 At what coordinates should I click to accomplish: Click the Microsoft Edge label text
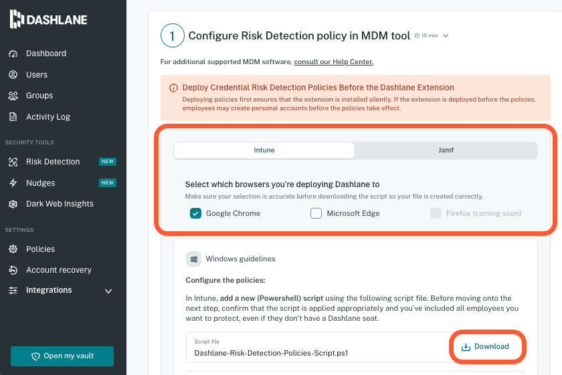(353, 213)
